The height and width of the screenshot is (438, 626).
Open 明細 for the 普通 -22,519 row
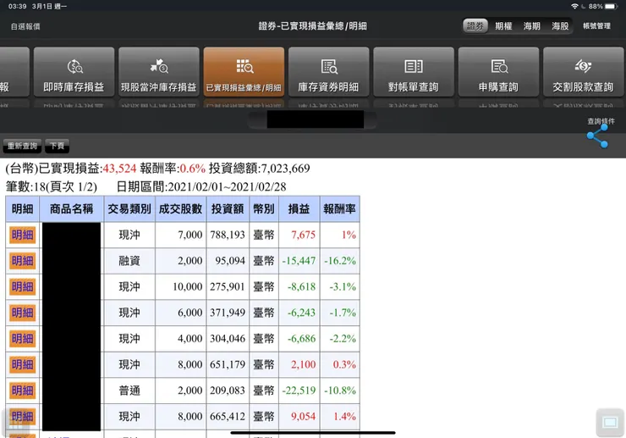click(23, 391)
